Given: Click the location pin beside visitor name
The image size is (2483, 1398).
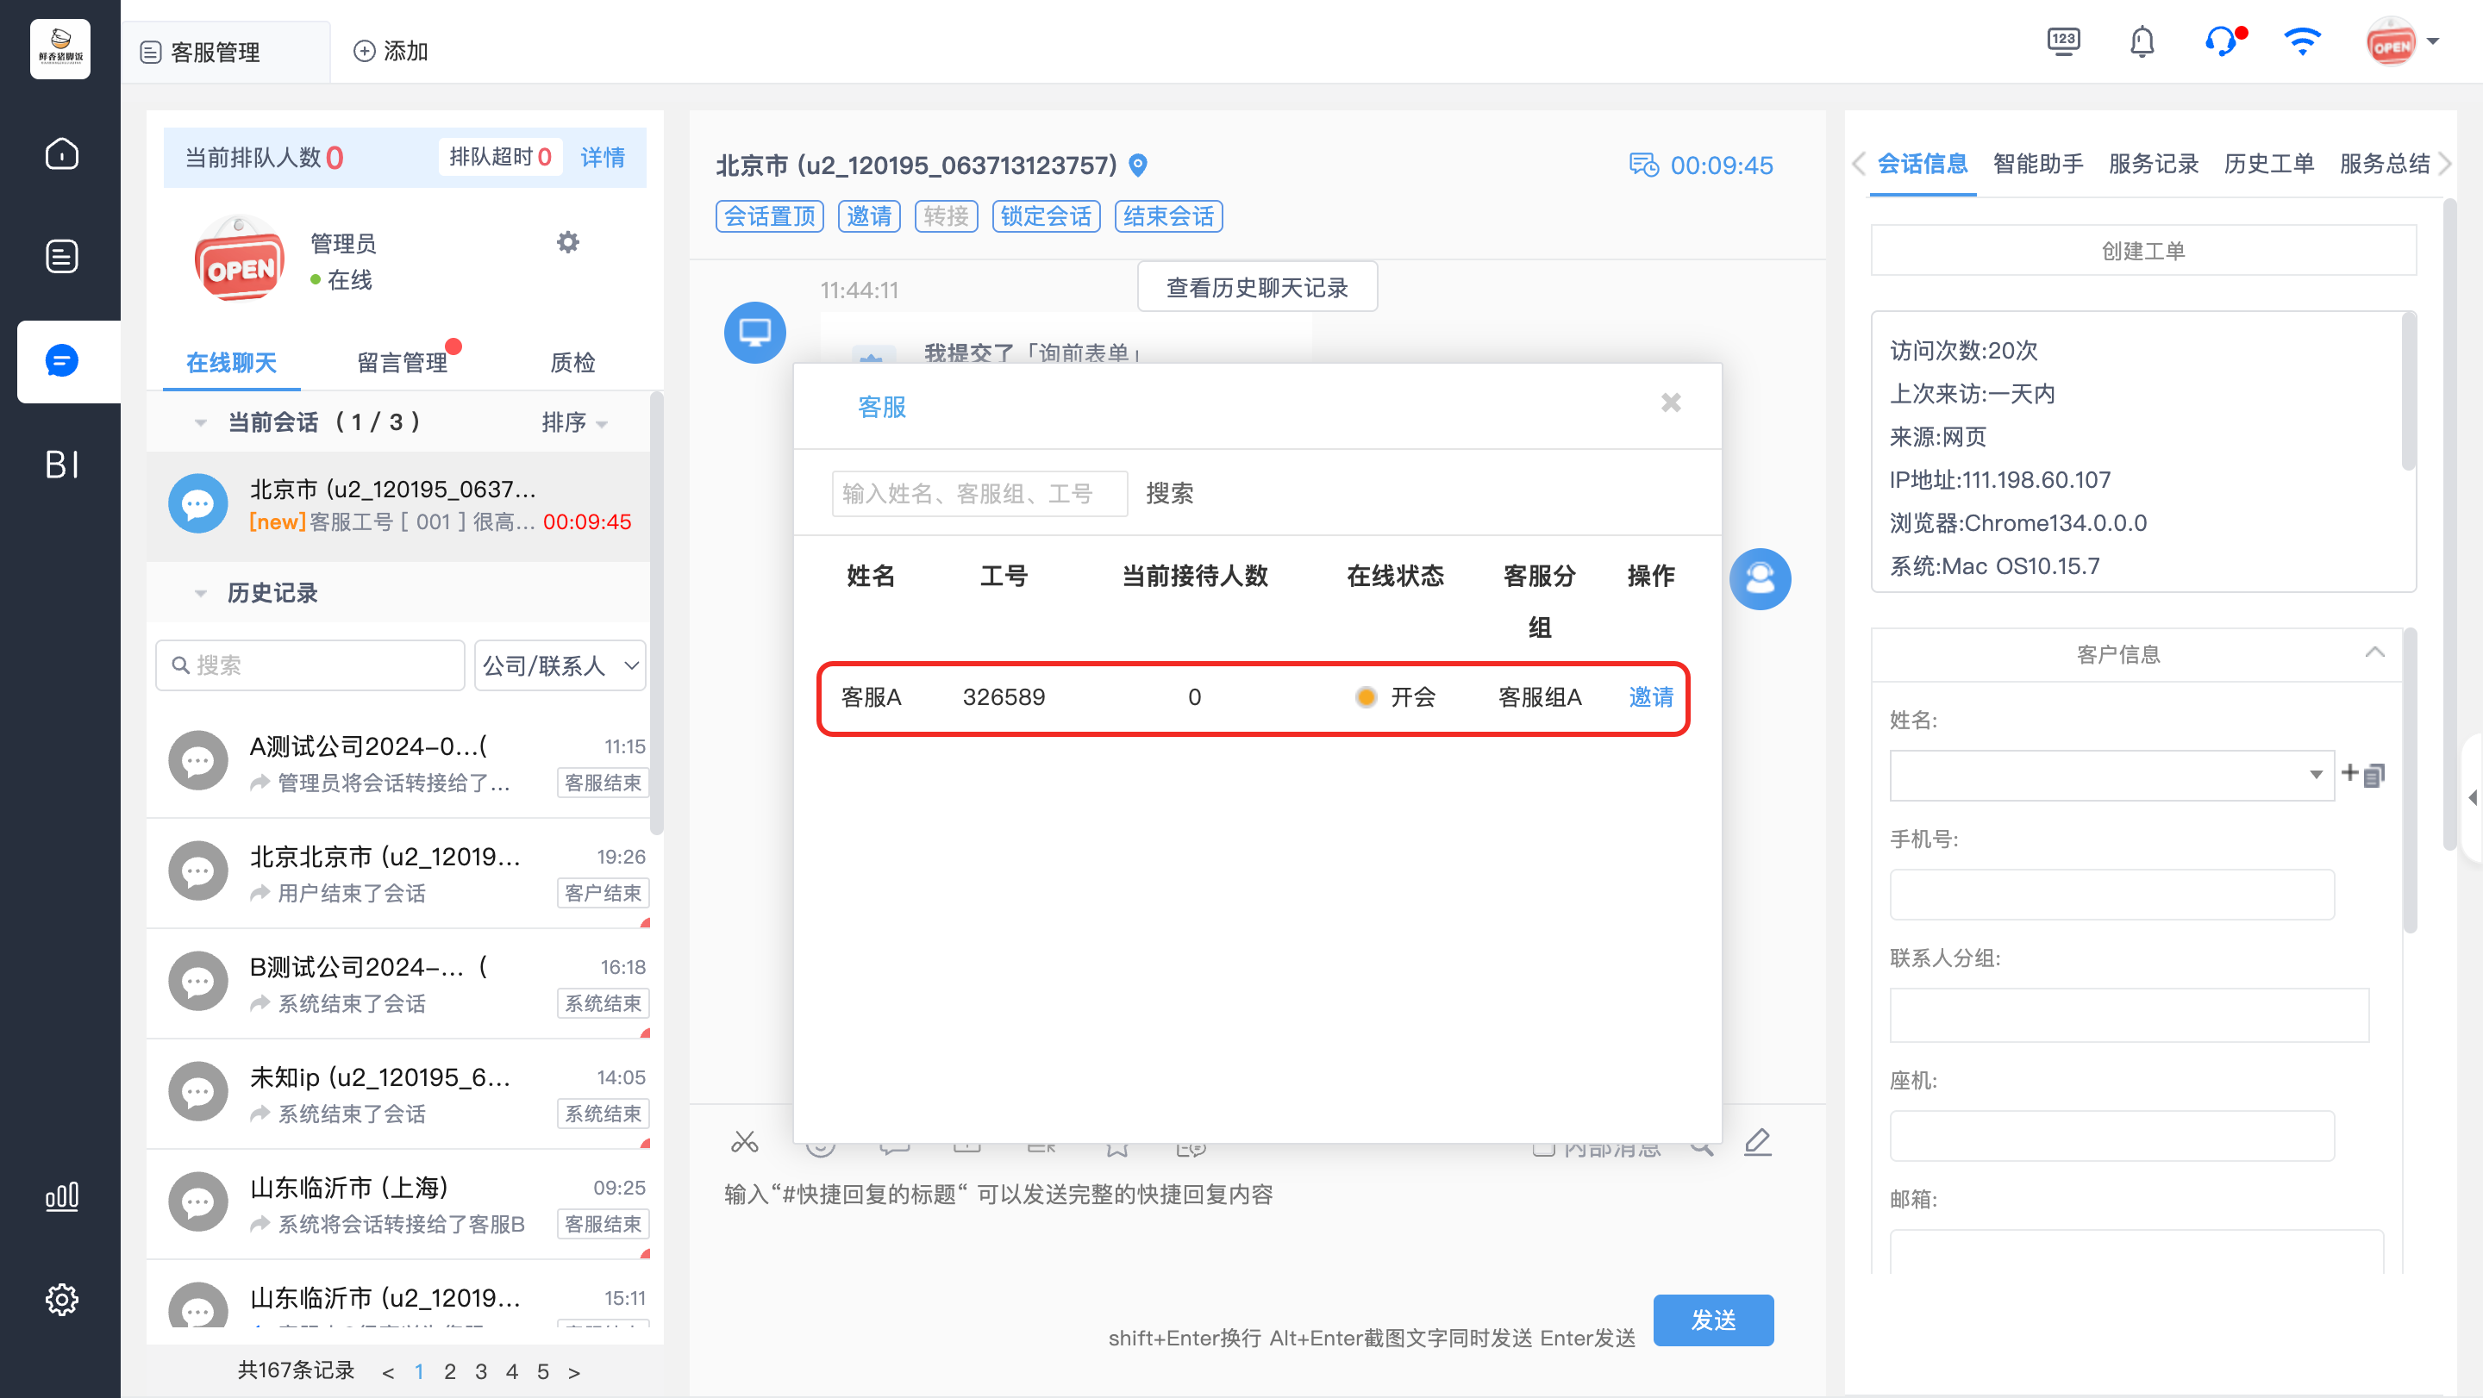Looking at the screenshot, I should [x=1138, y=165].
